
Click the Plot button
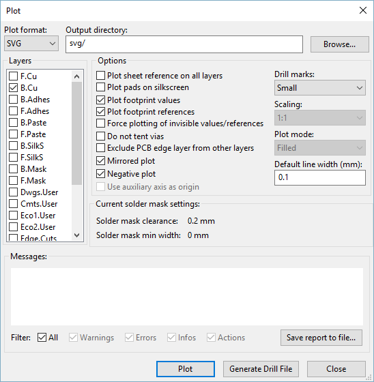[186, 369]
